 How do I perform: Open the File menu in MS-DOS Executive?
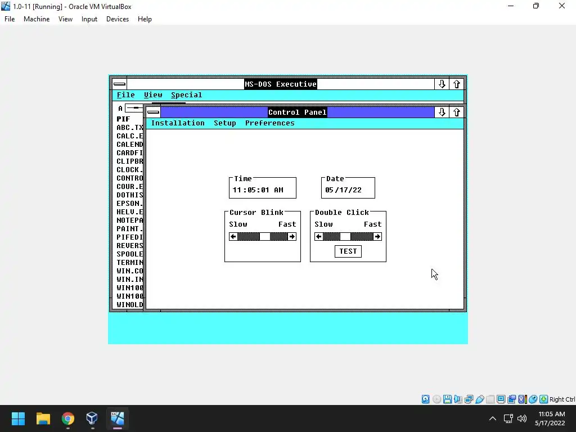[x=125, y=94]
